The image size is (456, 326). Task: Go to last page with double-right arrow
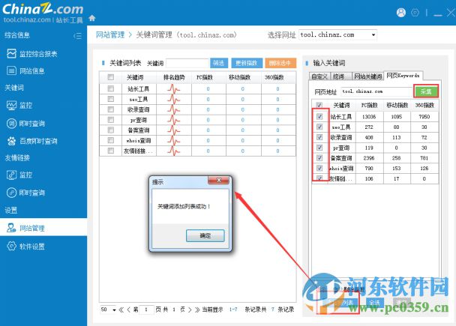click(197, 310)
